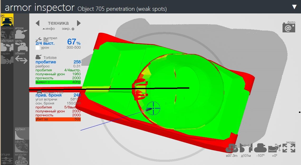
Task: Click the угол встречи row
Action: [x=58, y=99]
